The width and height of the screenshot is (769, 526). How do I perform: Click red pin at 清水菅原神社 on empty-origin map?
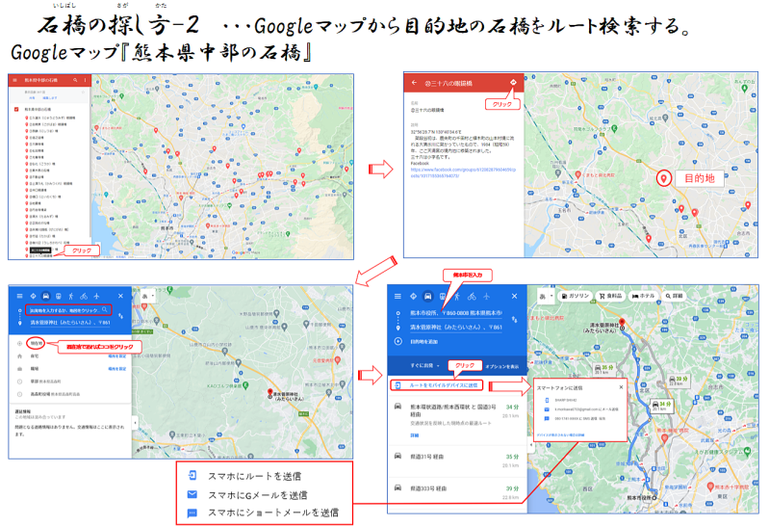[x=269, y=392]
